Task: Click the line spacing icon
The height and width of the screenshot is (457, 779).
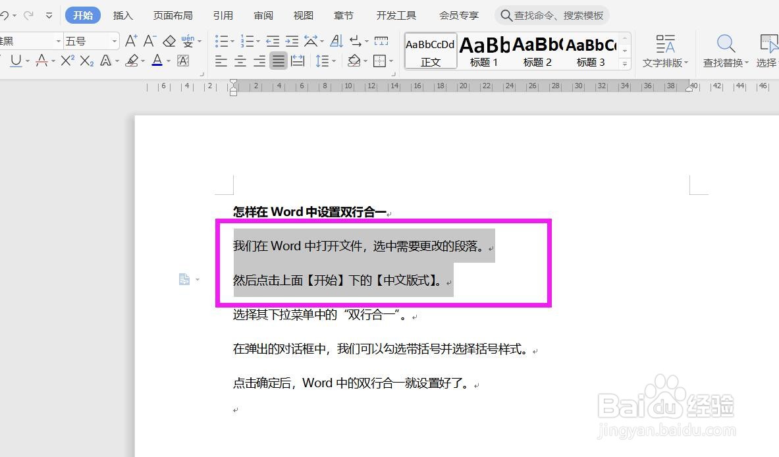Action: click(x=321, y=61)
